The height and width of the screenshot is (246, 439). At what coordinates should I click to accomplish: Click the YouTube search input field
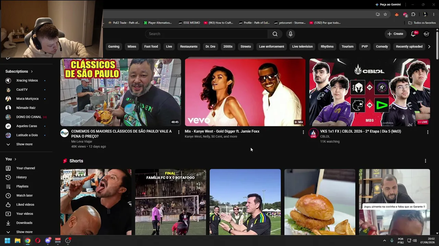pos(206,34)
